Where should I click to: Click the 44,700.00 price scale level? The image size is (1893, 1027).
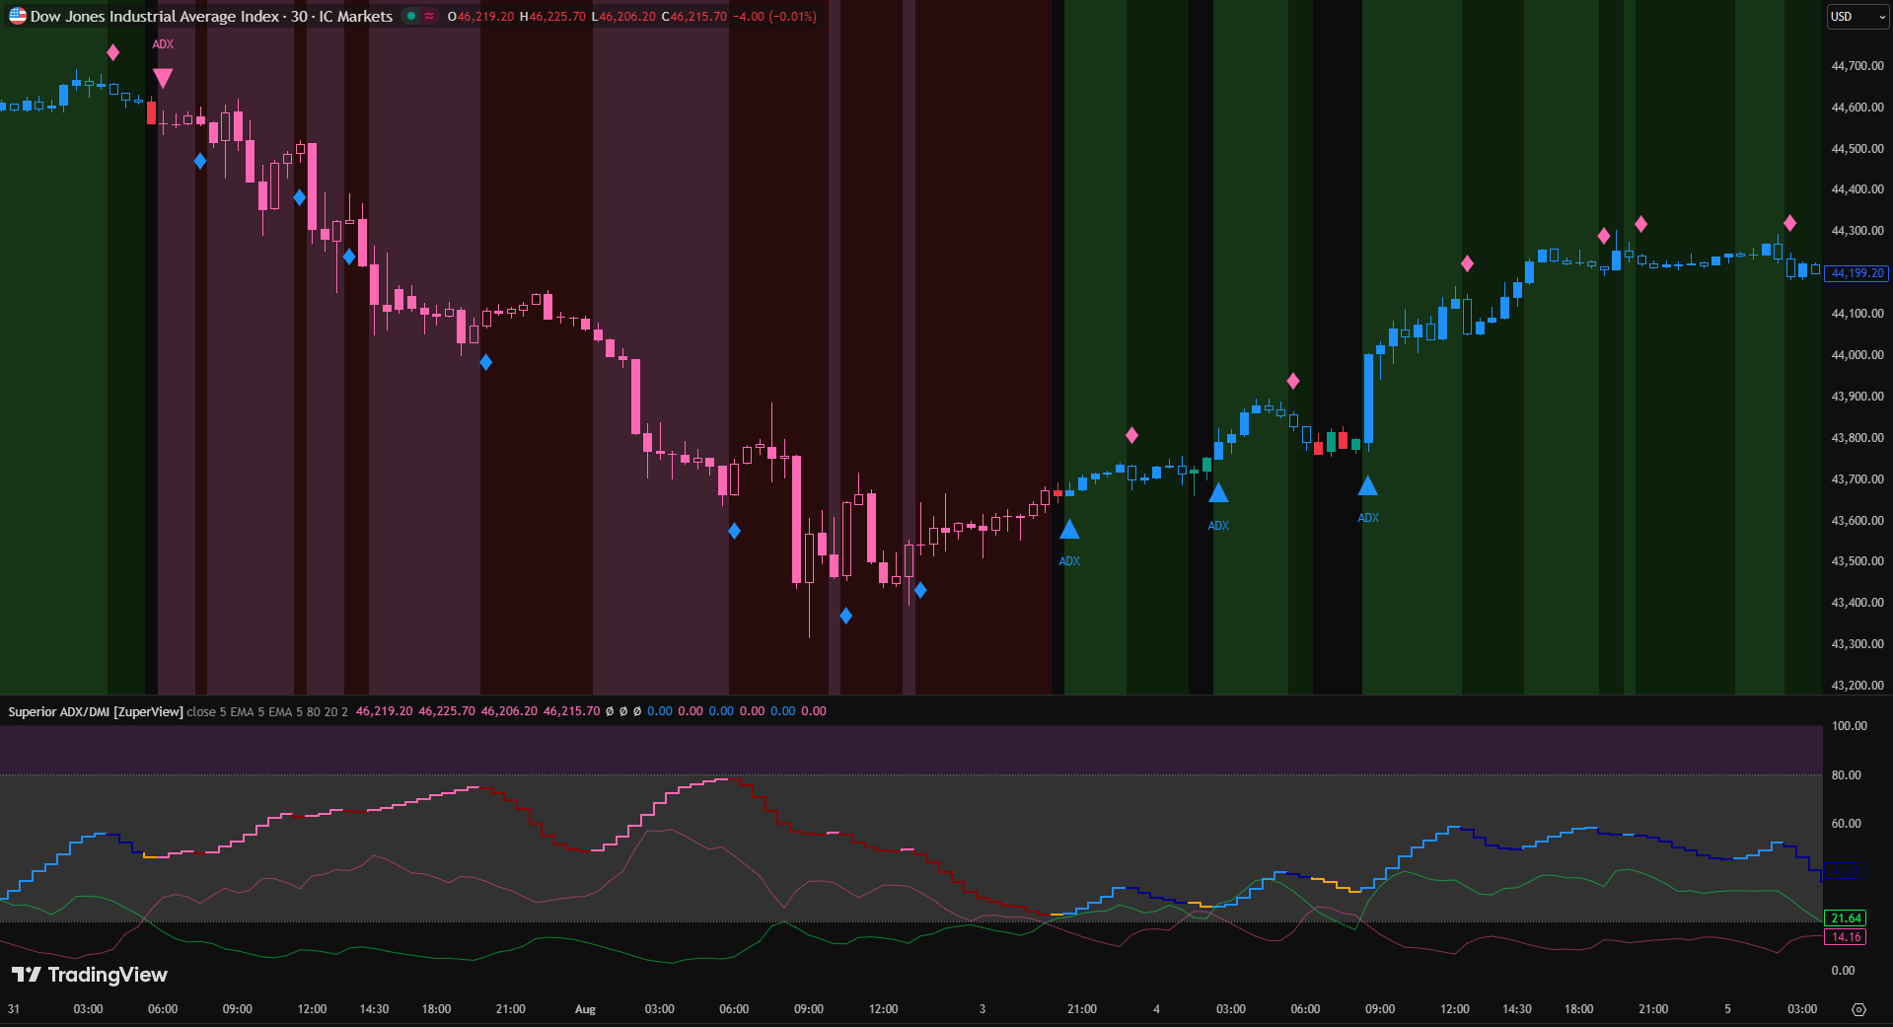[1857, 66]
